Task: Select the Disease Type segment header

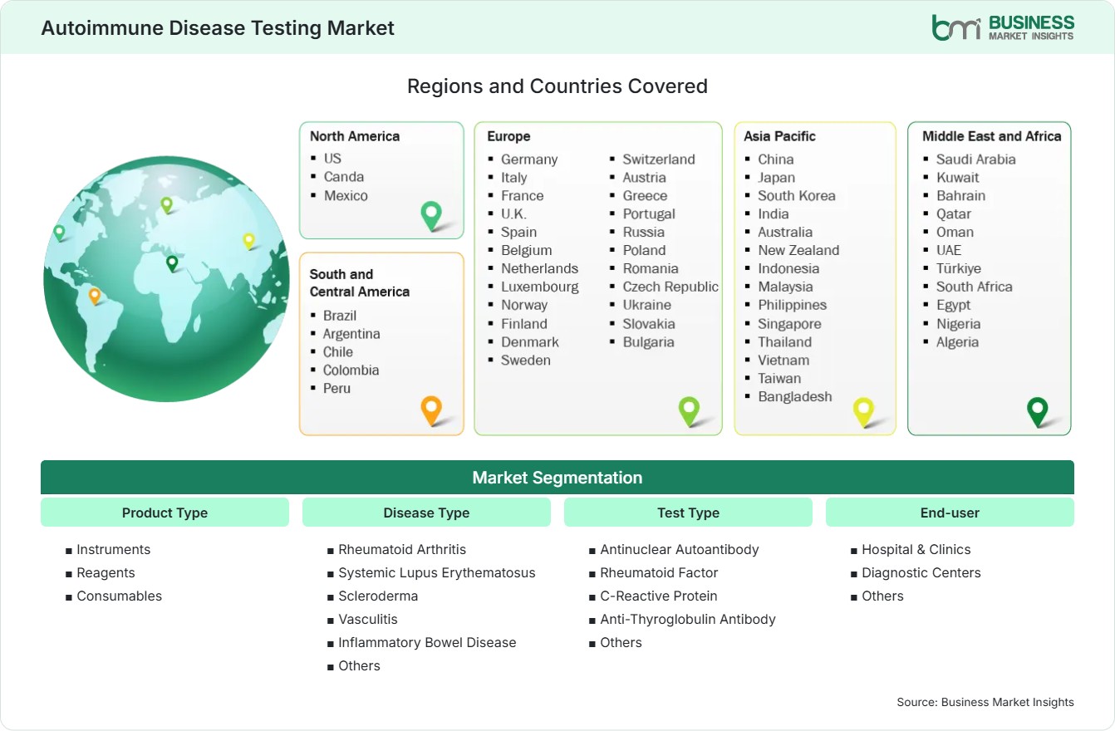Action: [x=426, y=513]
